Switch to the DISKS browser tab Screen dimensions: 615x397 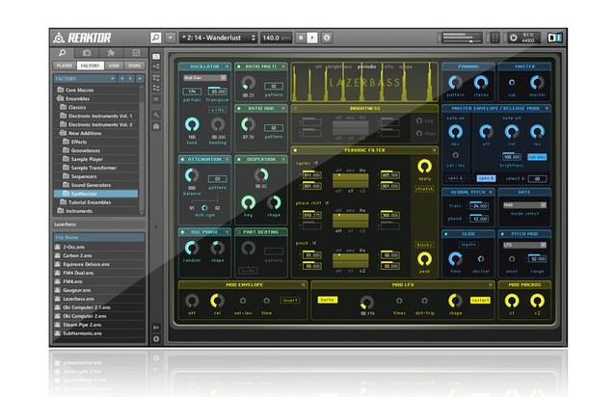pos(135,66)
